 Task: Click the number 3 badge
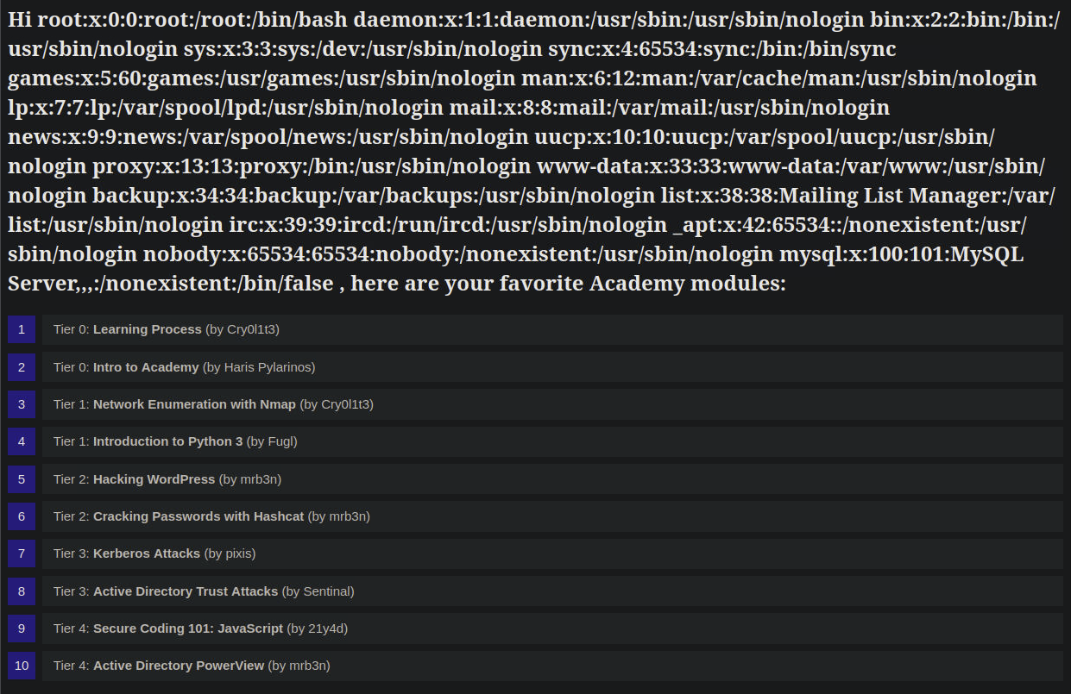click(x=22, y=404)
